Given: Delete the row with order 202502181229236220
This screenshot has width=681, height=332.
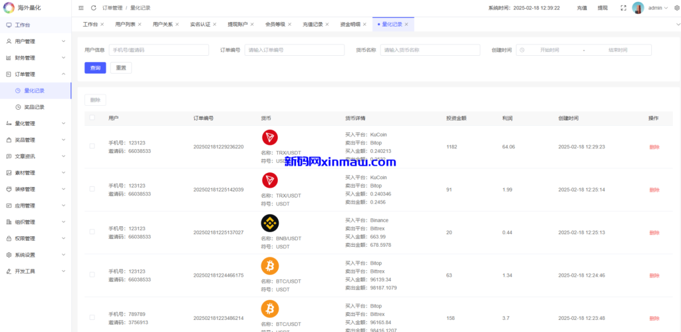Looking at the screenshot, I should [x=654, y=147].
